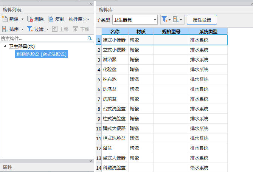
Task: Click the Sort (排序) icon in component list
Action: point(5,29)
